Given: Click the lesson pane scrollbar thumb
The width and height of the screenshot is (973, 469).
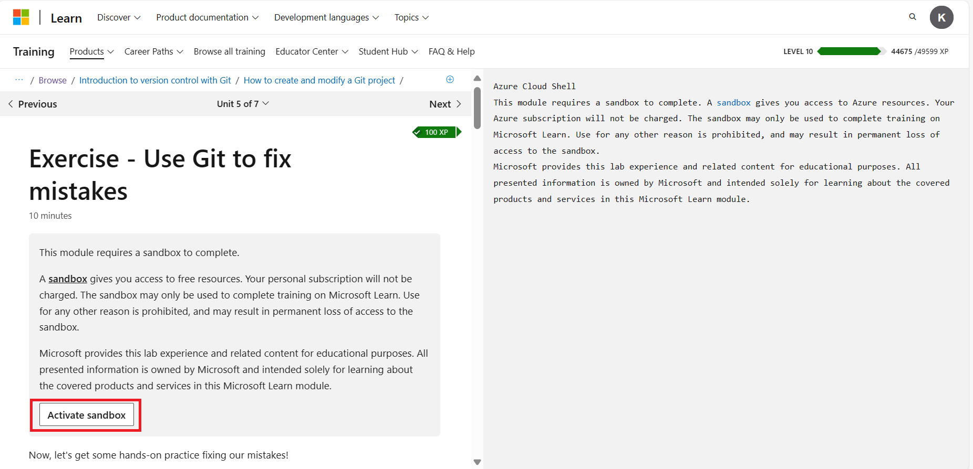Looking at the screenshot, I should coord(477,108).
